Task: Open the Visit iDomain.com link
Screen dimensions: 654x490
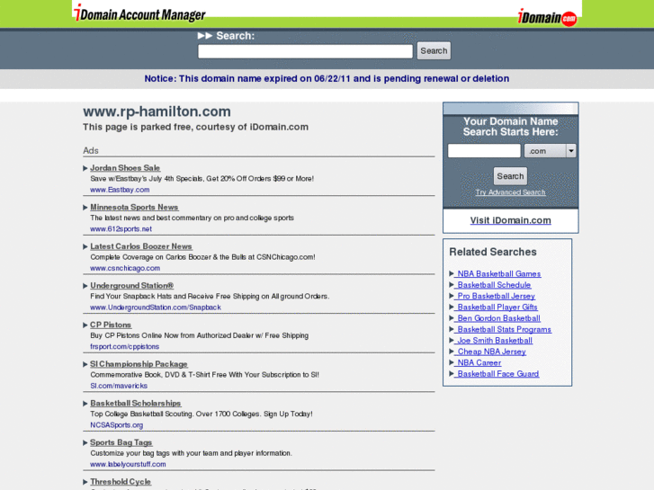Action: [x=511, y=220]
